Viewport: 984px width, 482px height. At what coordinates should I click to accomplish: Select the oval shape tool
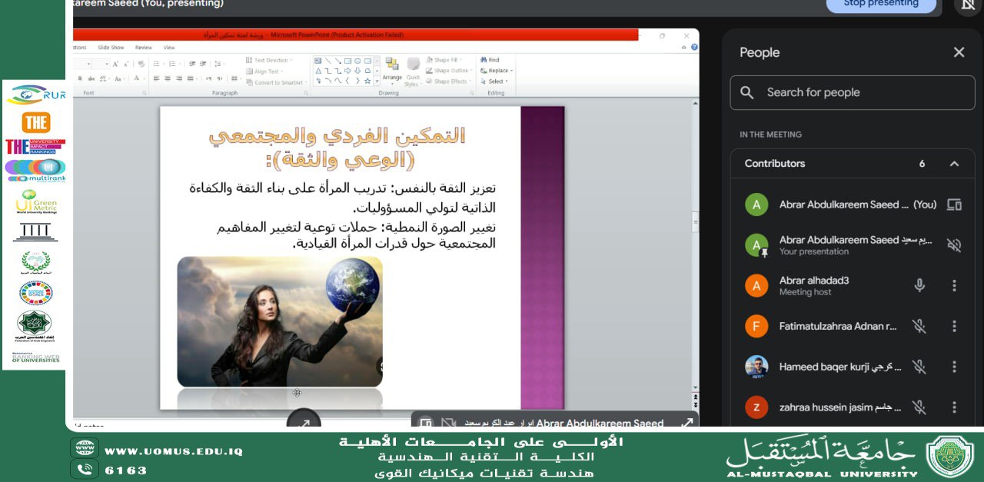(x=357, y=61)
